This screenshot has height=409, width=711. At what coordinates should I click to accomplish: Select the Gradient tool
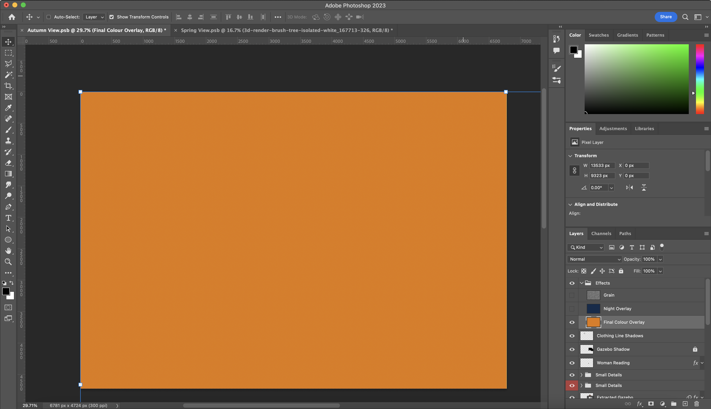8,174
